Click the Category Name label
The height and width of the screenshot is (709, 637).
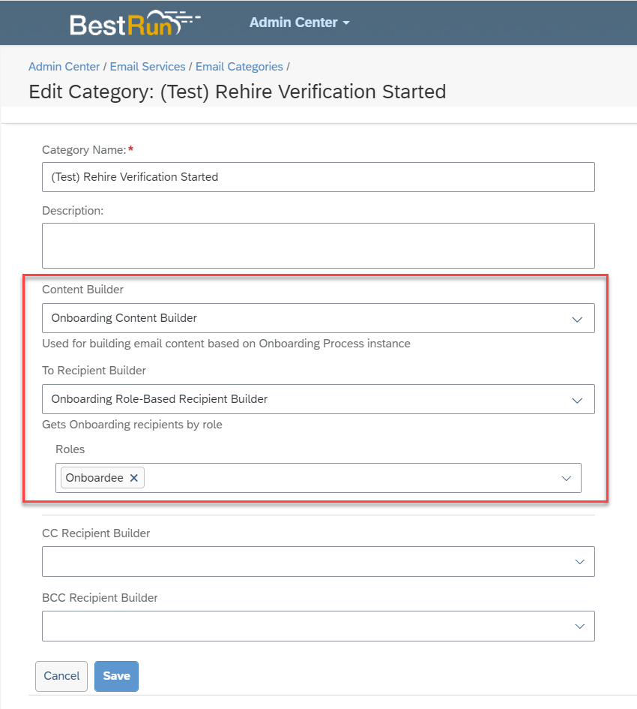[84, 149]
